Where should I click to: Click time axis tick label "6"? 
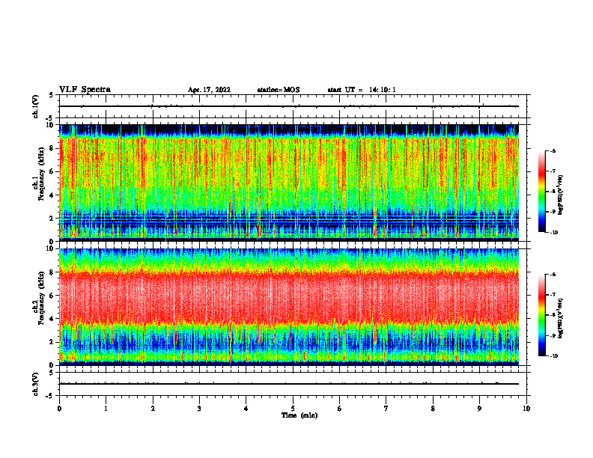coord(340,408)
